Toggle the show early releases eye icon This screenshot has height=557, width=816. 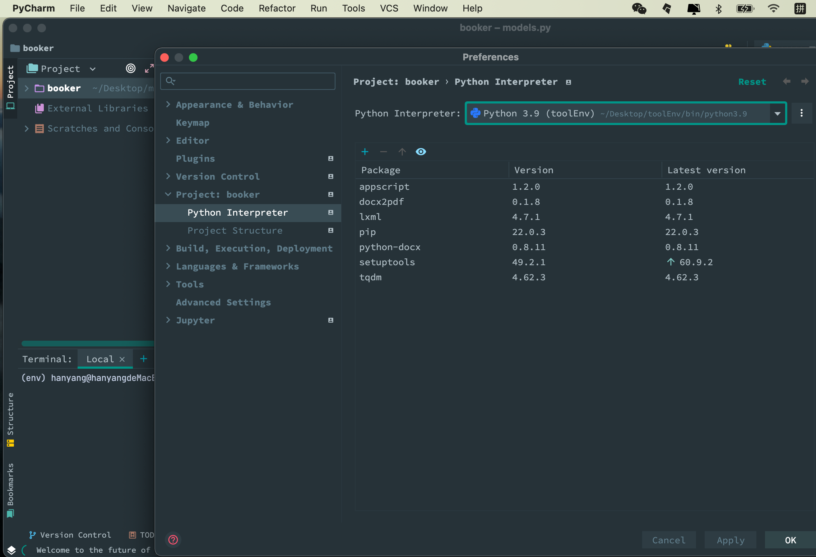[x=421, y=152]
